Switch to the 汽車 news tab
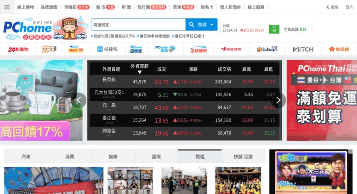Image resolution: width=357 pixels, height=194 pixels. (26, 156)
